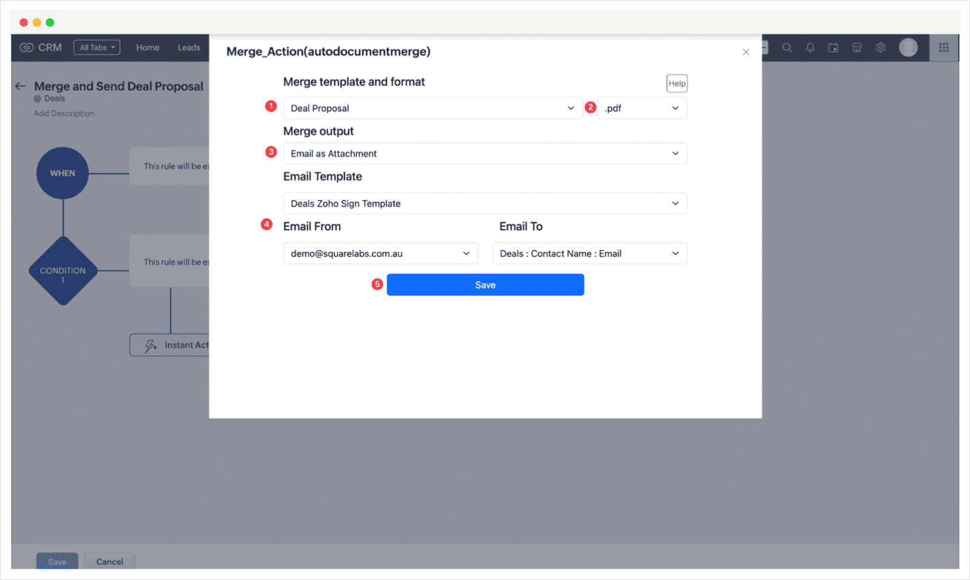Click the Deals module label under title
This screenshot has width=970, height=580.
55,98
